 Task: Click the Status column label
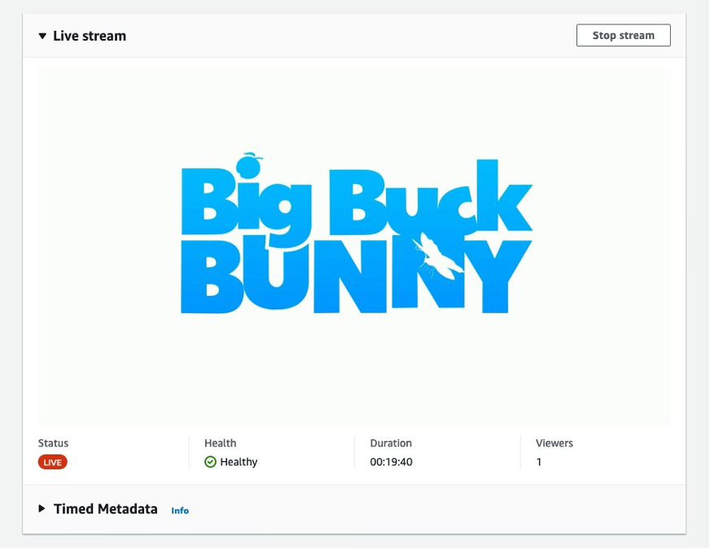click(x=52, y=443)
